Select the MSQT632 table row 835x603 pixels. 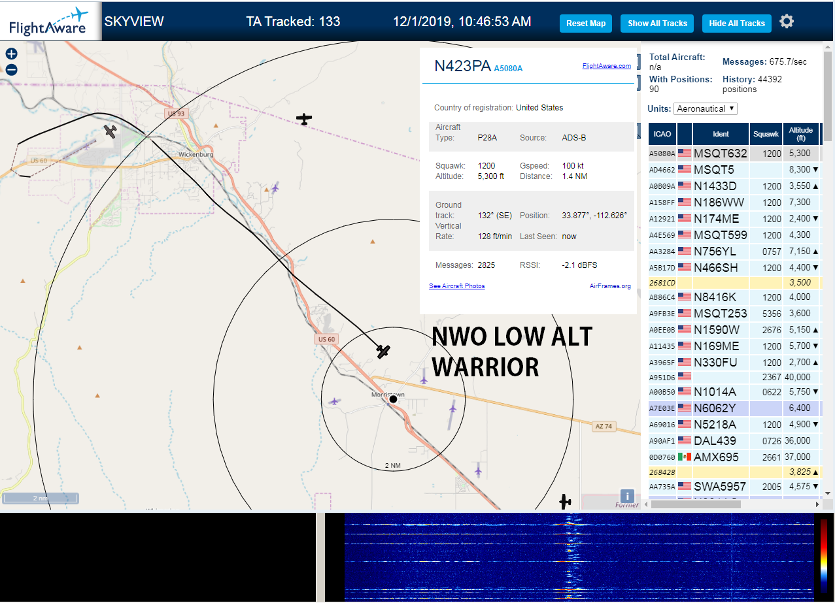point(735,154)
